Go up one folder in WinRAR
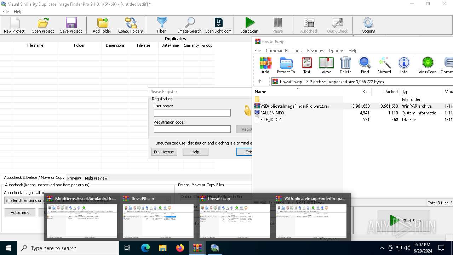The width and height of the screenshot is (453, 255). coord(260,81)
